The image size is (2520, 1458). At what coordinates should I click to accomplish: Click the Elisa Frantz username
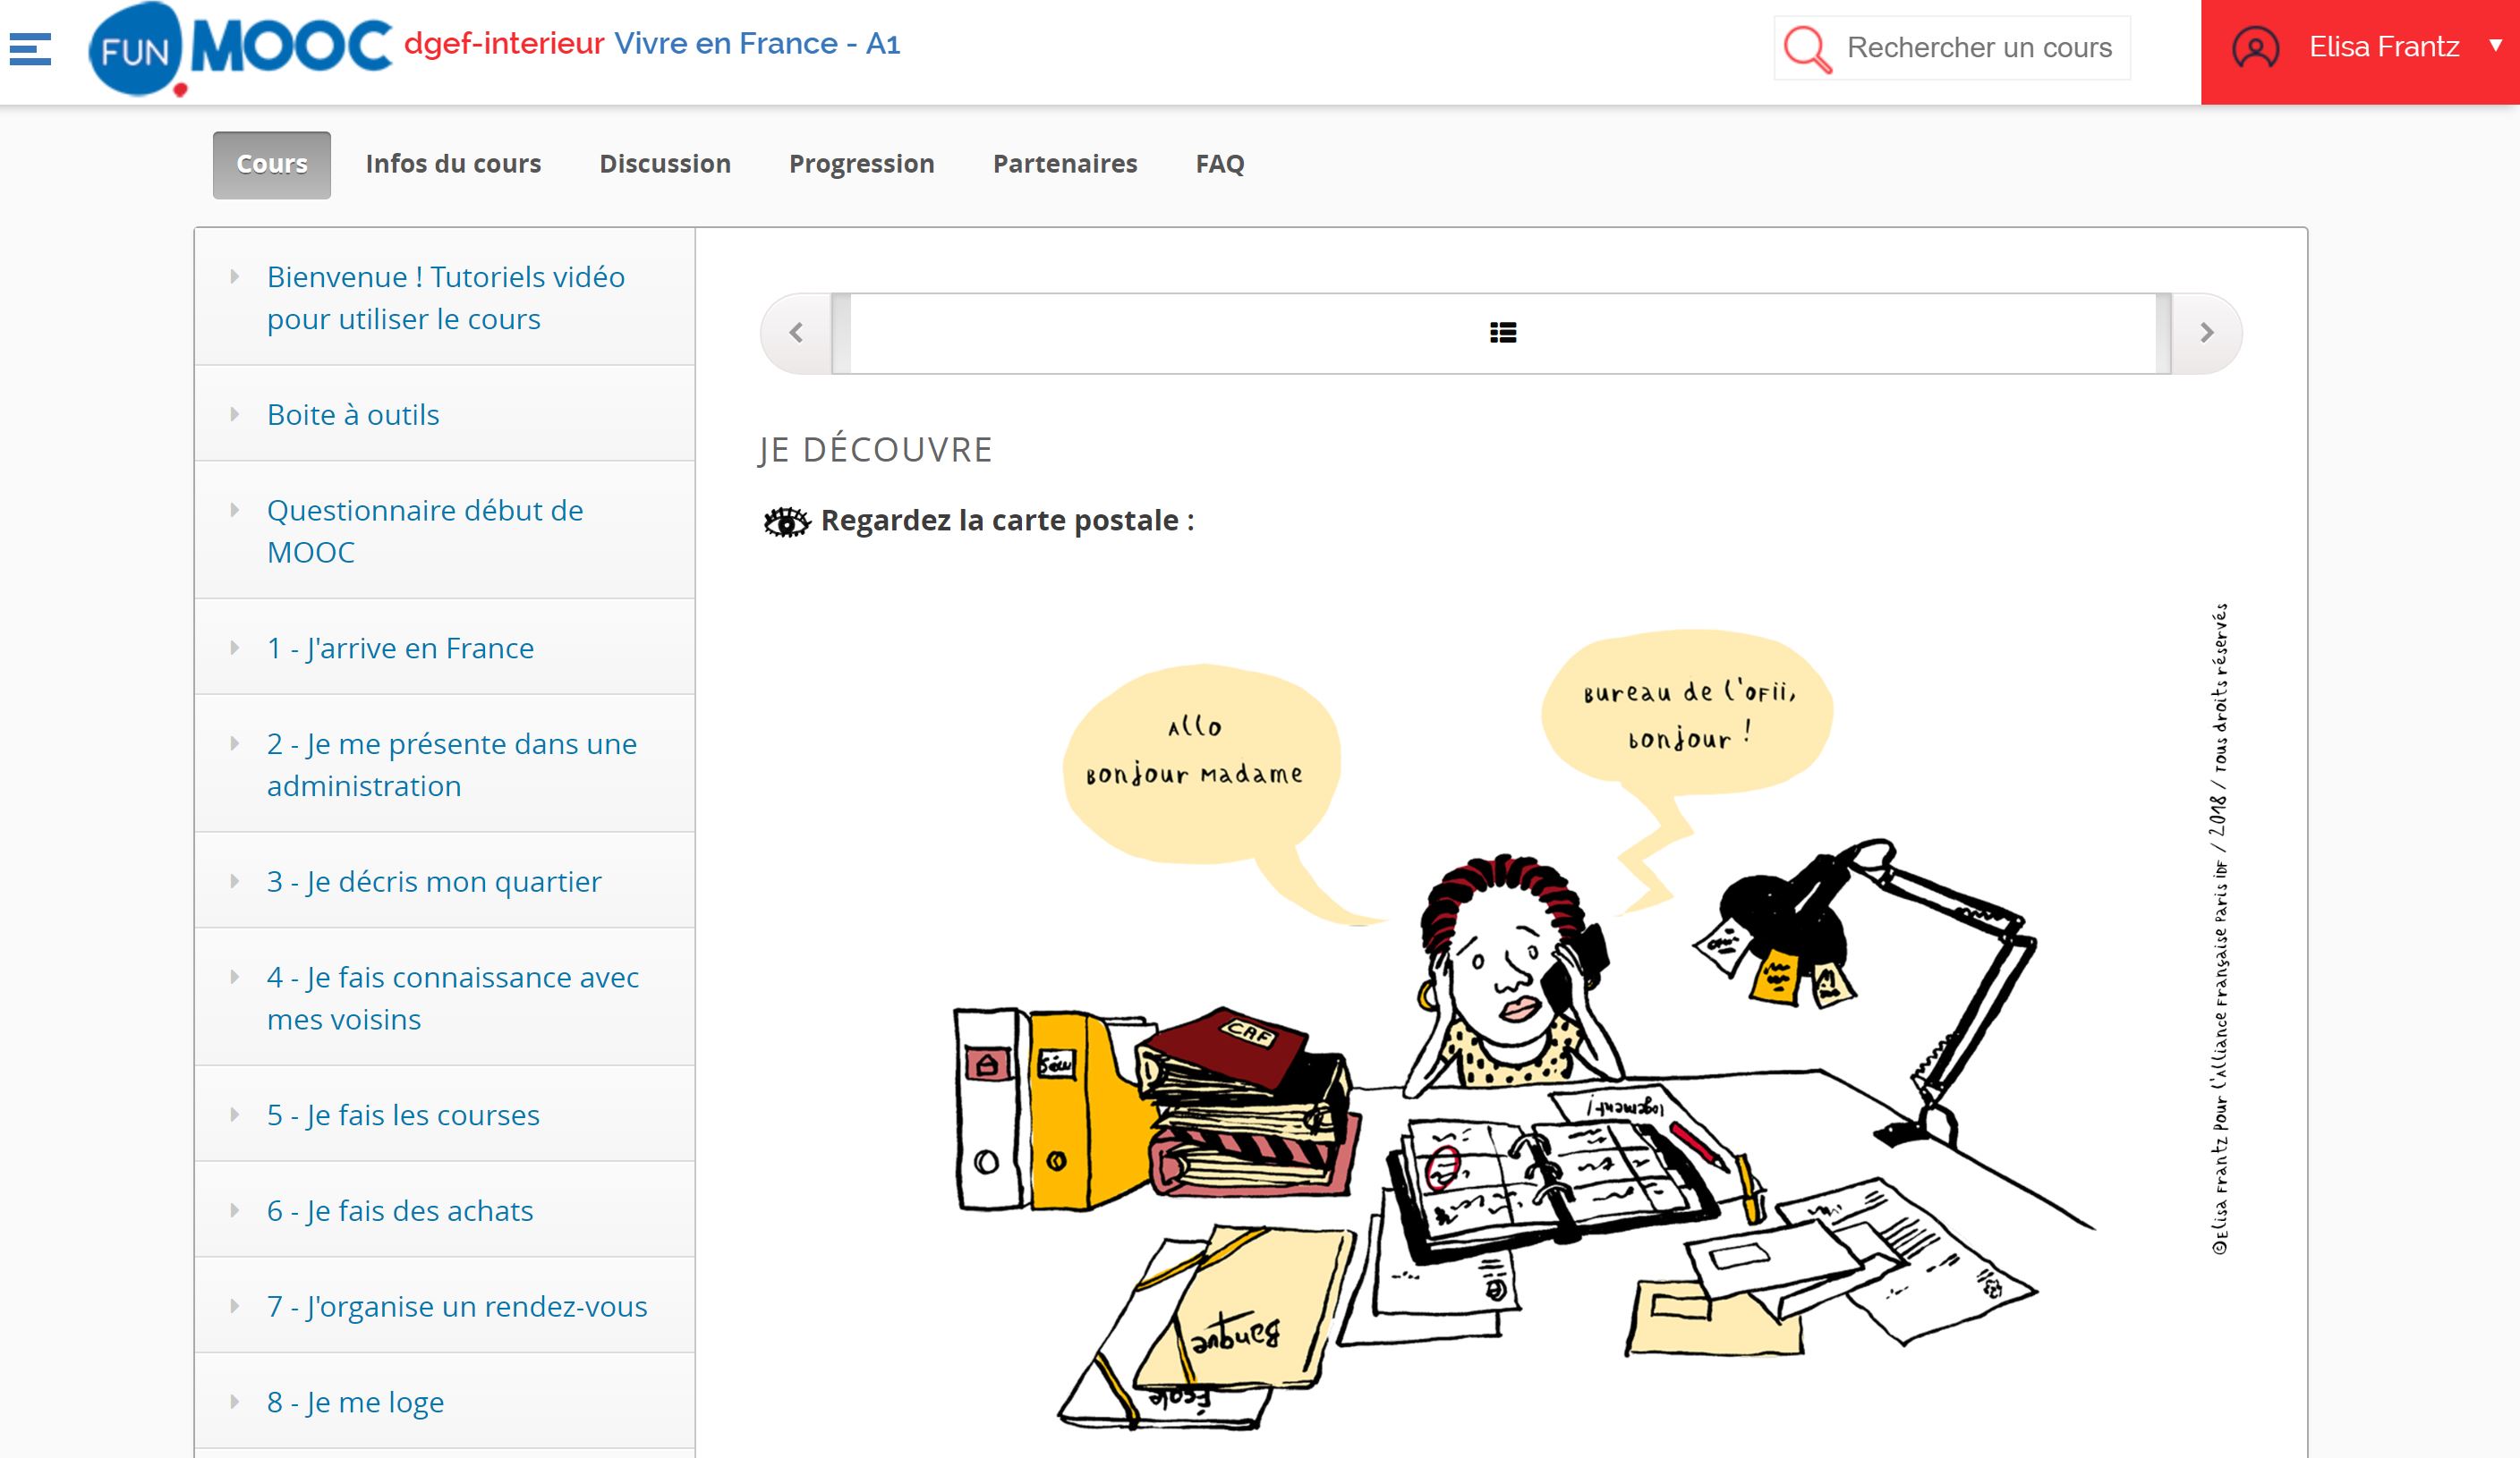[2384, 46]
